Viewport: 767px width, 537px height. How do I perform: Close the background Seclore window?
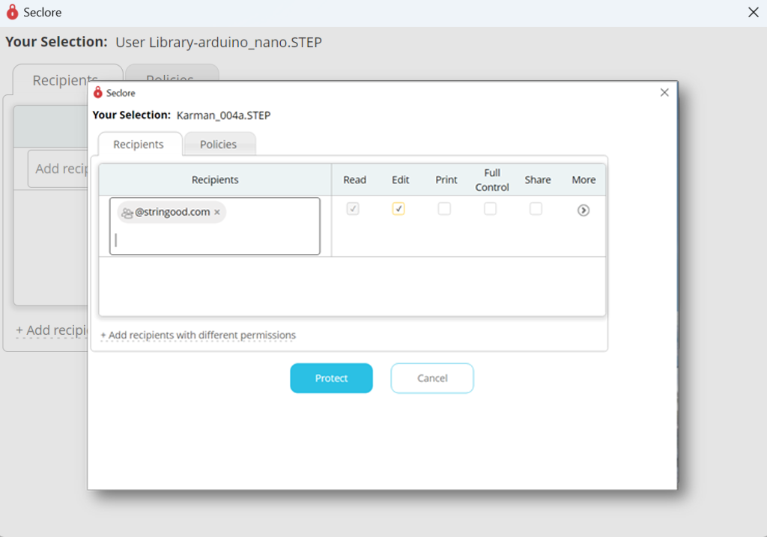coord(754,12)
